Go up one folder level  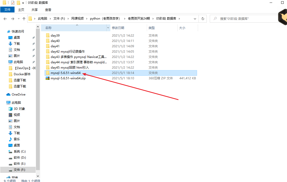pos(24,19)
